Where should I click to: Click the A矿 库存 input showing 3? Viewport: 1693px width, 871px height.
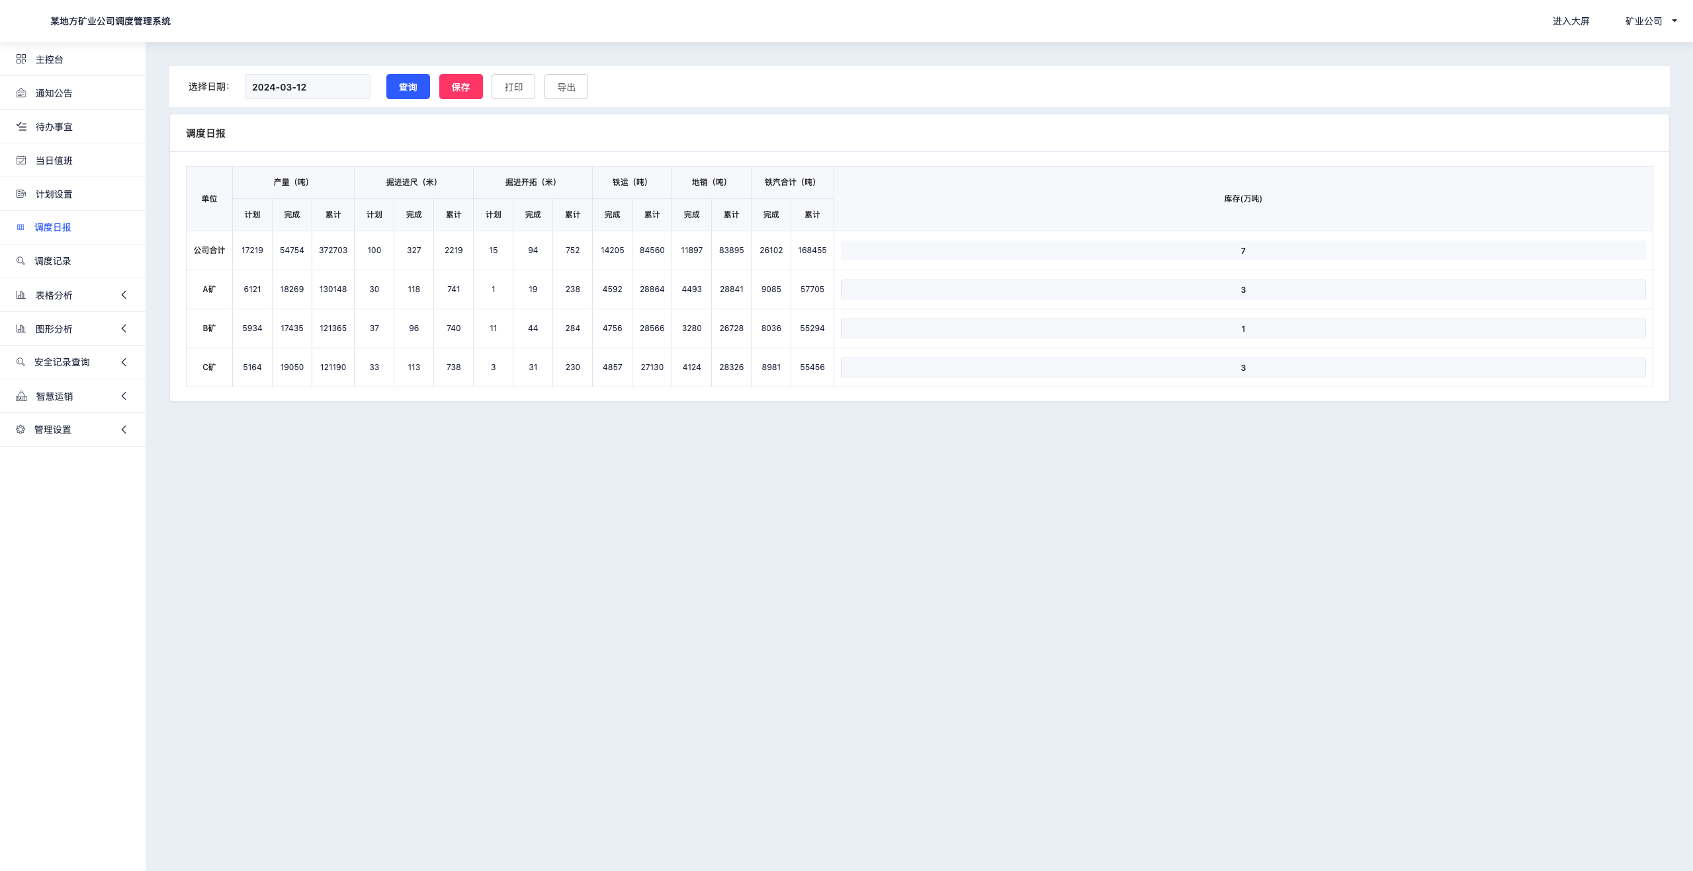point(1243,289)
